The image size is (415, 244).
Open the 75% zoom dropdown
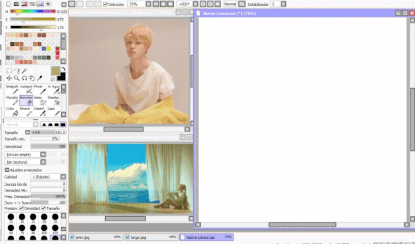point(148,5)
